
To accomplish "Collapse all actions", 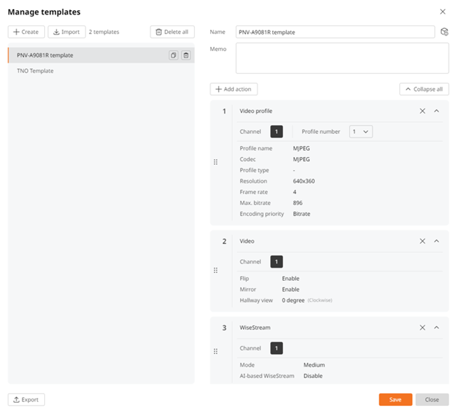I will pos(424,89).
